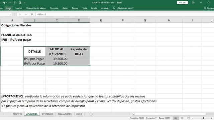Screen dimensions: 214x120
Task: Undo the last action
Action: pyautogui.click(x=4, y=3)
